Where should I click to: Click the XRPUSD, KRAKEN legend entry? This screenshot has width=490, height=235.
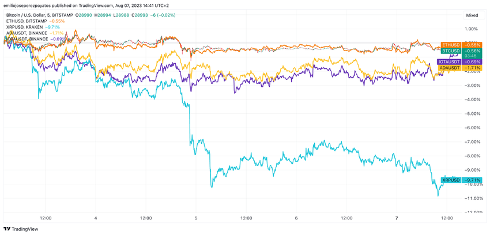[x=23, y=27]
